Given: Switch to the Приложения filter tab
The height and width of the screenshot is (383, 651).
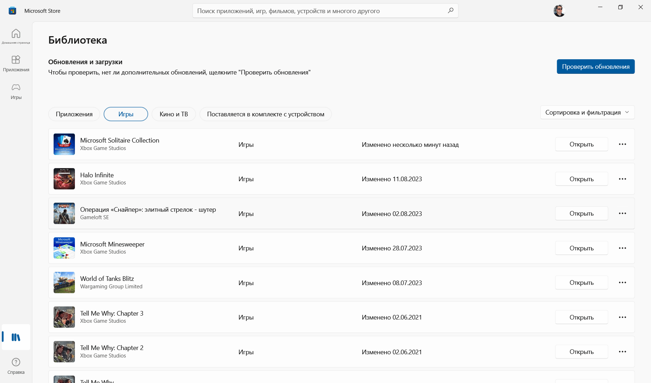Looking at the screenshot, I should tap(74, 114).
